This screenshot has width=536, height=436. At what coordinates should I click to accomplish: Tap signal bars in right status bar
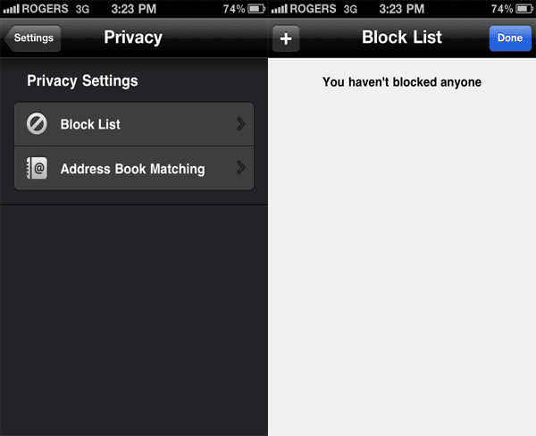coord(280,9)
